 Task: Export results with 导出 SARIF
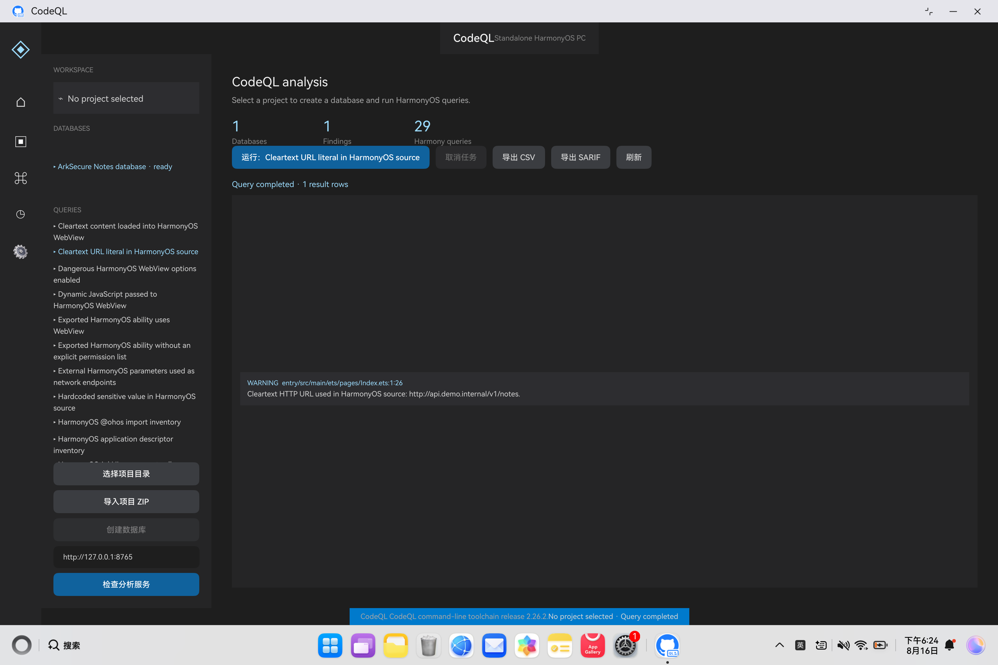(581, 157)
